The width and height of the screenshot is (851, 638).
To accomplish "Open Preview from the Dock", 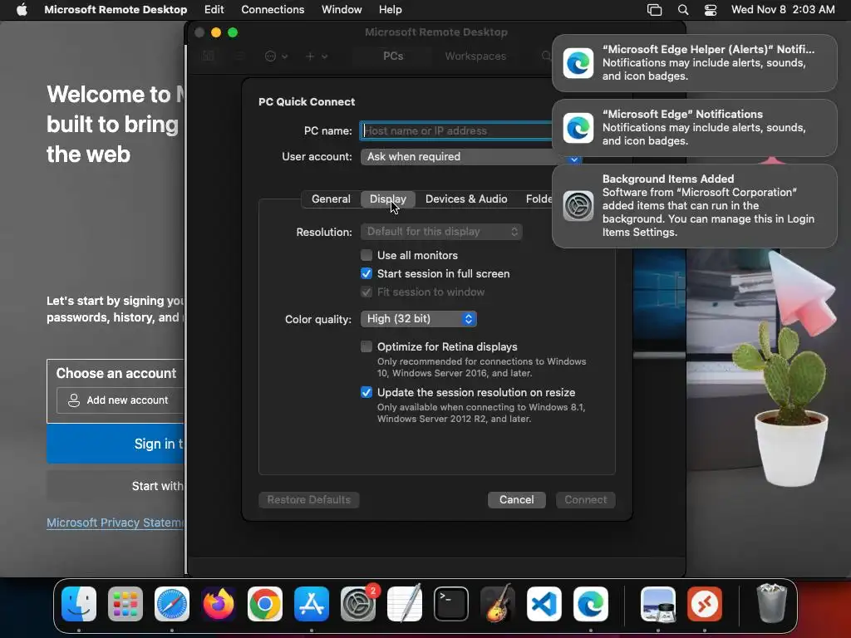I will point(658,603).
